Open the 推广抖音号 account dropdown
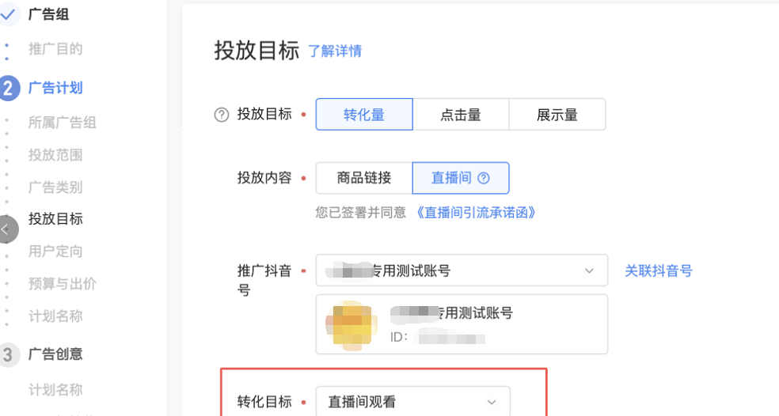 (462, 270)
